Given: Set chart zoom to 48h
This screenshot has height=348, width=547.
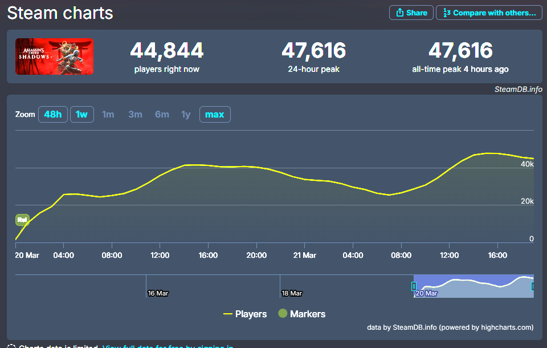Looking at the screenshot, I should 52,114.
